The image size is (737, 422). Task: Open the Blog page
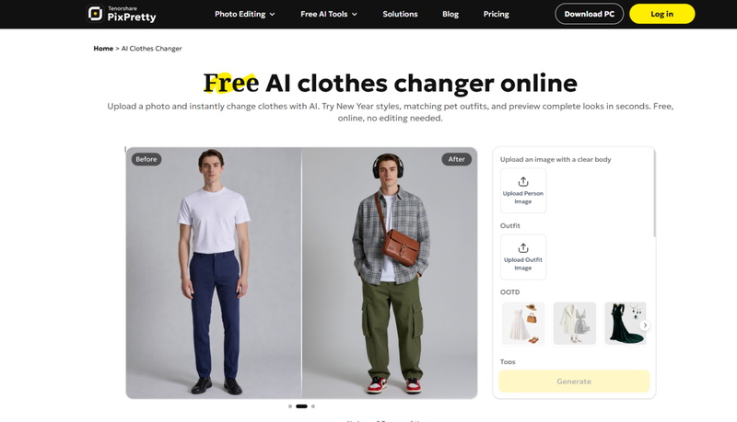450,14
